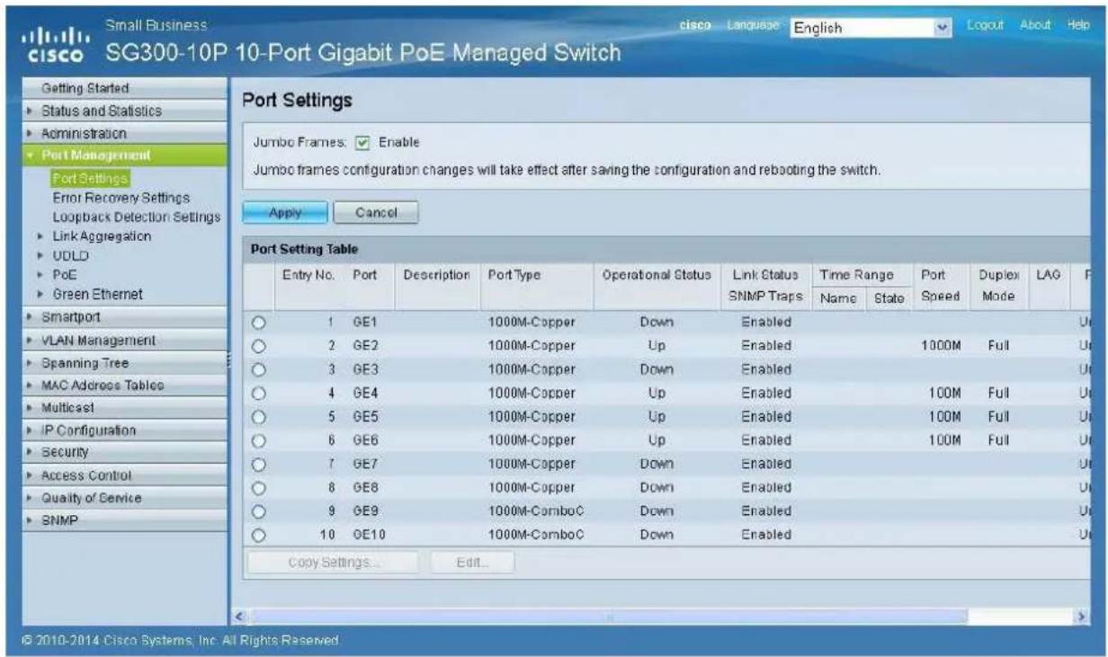Click the Apply button

pos(284,213)
